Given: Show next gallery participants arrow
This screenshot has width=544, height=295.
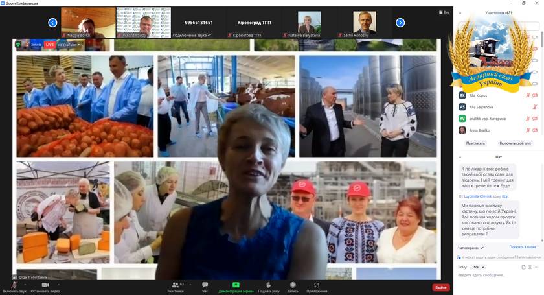Looking at the screenshot, I should click(400, 23).
